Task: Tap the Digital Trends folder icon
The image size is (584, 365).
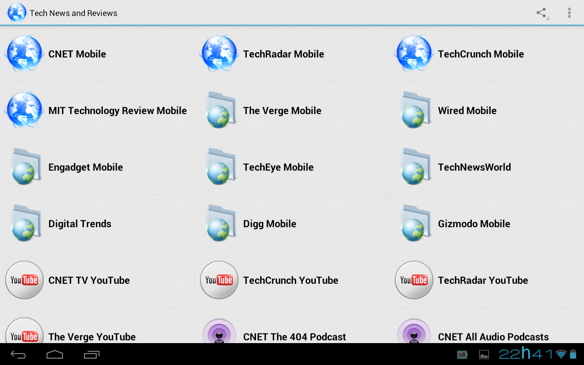Action: 26,224
